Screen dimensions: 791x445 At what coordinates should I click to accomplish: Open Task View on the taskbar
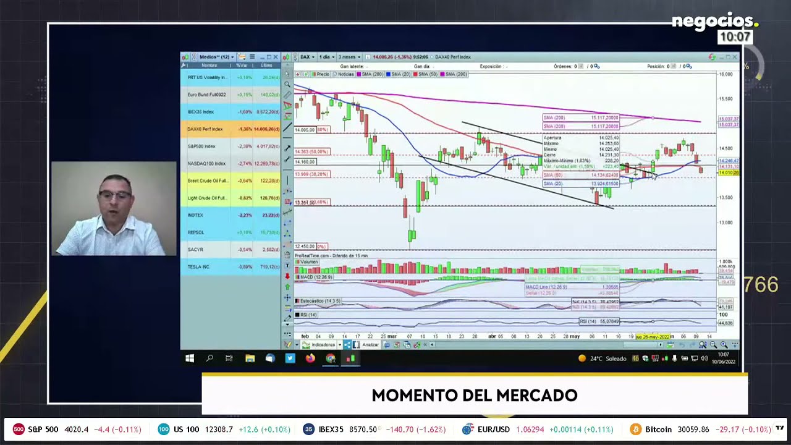229,358
